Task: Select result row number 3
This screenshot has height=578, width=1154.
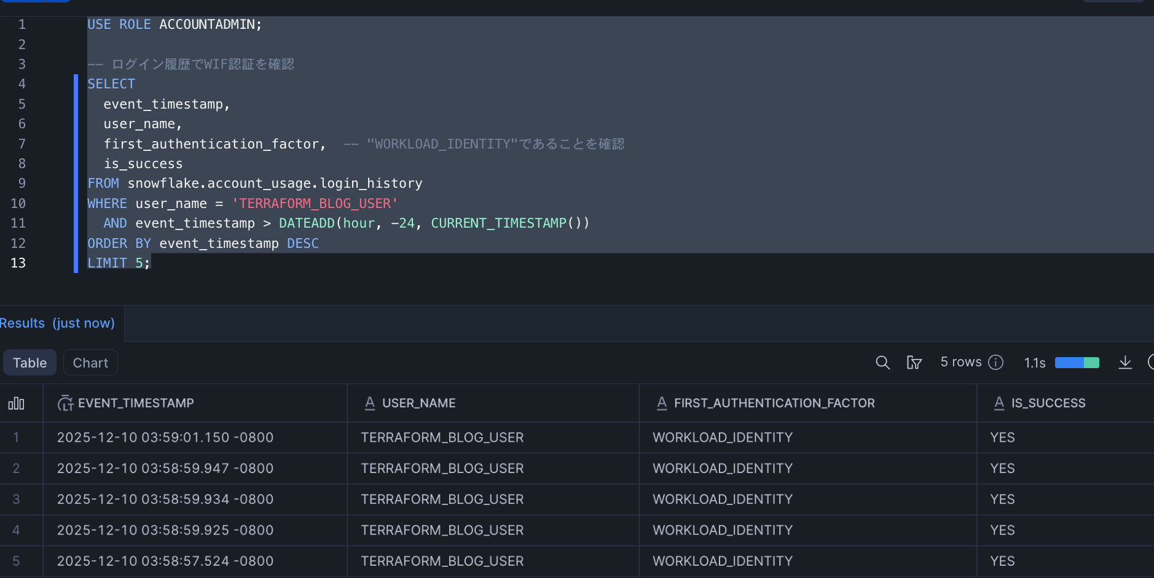Action: tap(17, 499)
